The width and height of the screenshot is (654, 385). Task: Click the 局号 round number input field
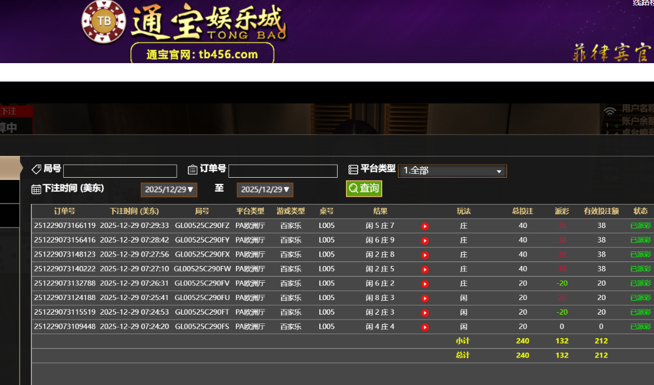click(120, 171)
